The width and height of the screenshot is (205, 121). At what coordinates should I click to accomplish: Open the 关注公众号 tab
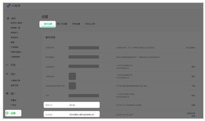tap(90, 24)
